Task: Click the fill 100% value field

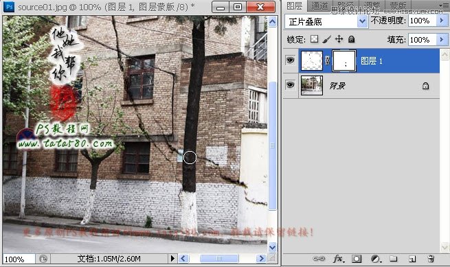Action: 422,40
